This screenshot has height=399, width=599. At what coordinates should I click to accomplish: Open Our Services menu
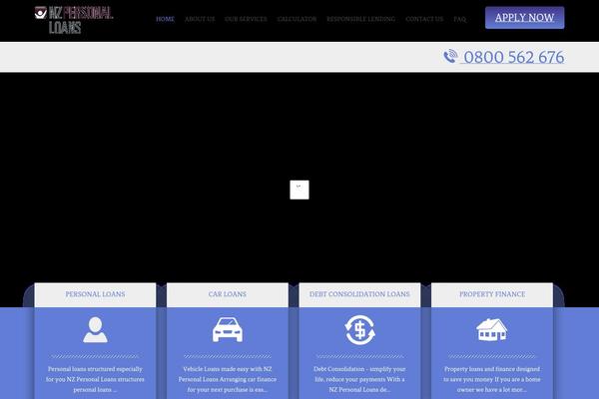pos(246,19)
